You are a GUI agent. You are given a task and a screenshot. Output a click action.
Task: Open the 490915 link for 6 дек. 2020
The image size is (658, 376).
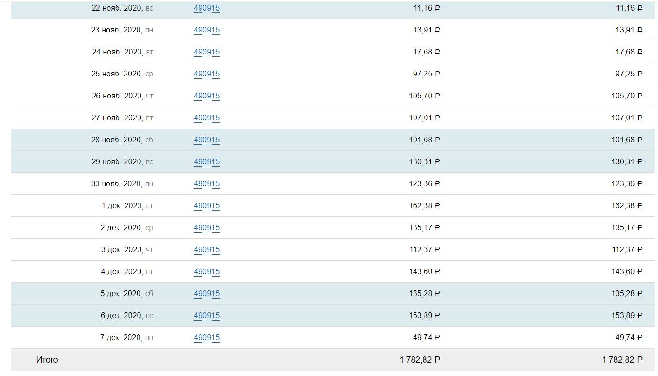(x=207, y=316)
